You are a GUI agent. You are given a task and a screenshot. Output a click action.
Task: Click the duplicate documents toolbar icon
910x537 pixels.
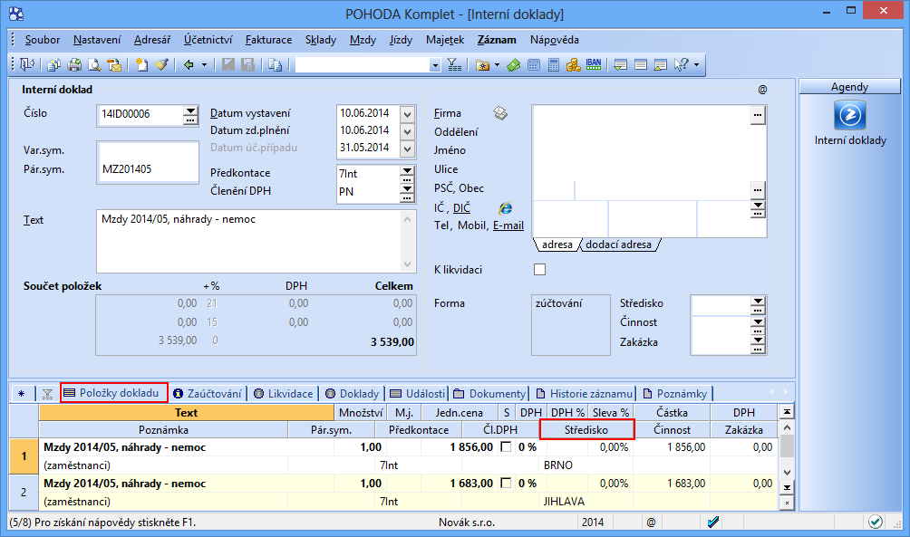[276, 65]
